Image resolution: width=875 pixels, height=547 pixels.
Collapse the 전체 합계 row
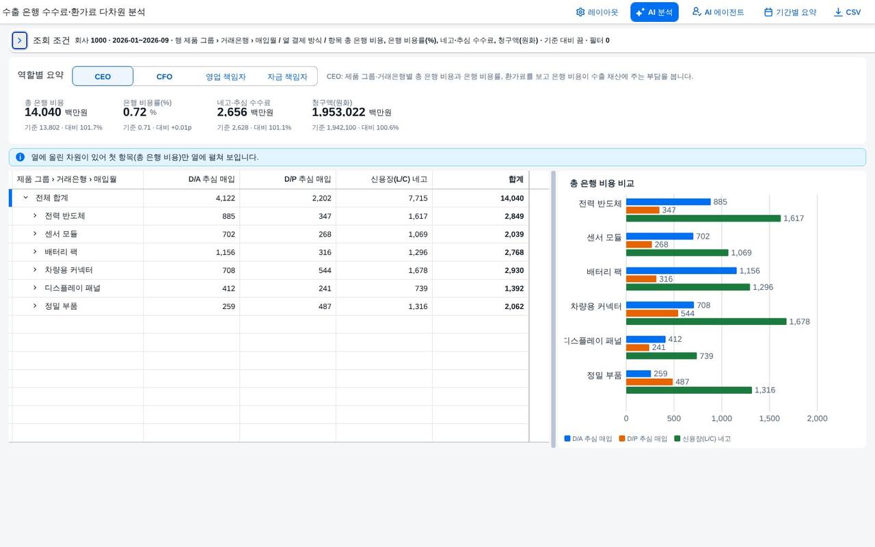(26, 198)
